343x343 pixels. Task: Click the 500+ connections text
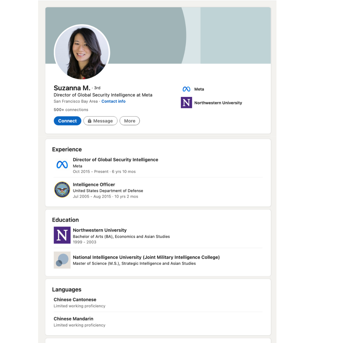point(71,110)
